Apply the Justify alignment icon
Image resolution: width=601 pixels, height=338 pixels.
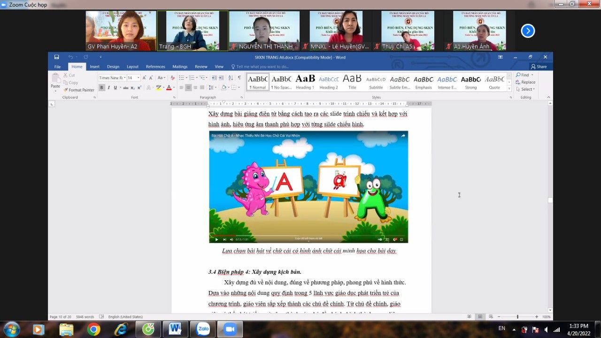(x=202, y=88)
